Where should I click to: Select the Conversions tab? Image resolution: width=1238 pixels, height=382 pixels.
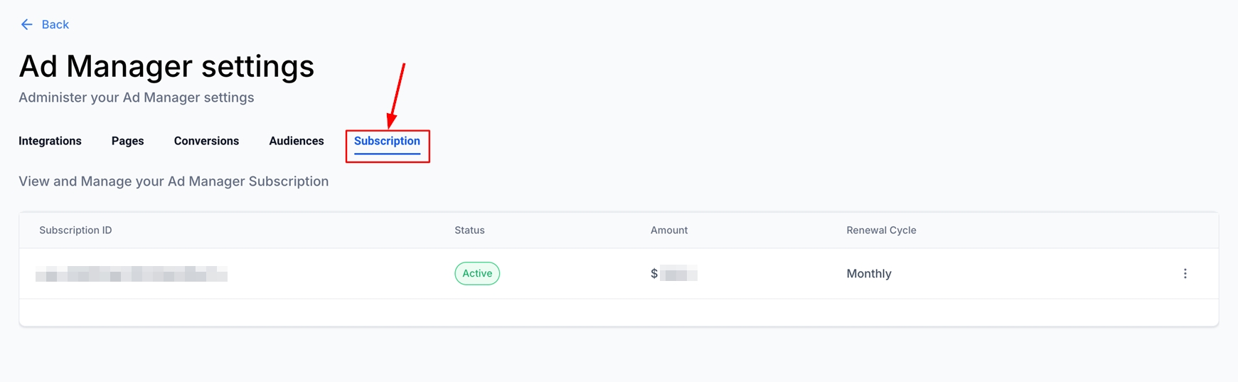[x=206, y=141]
